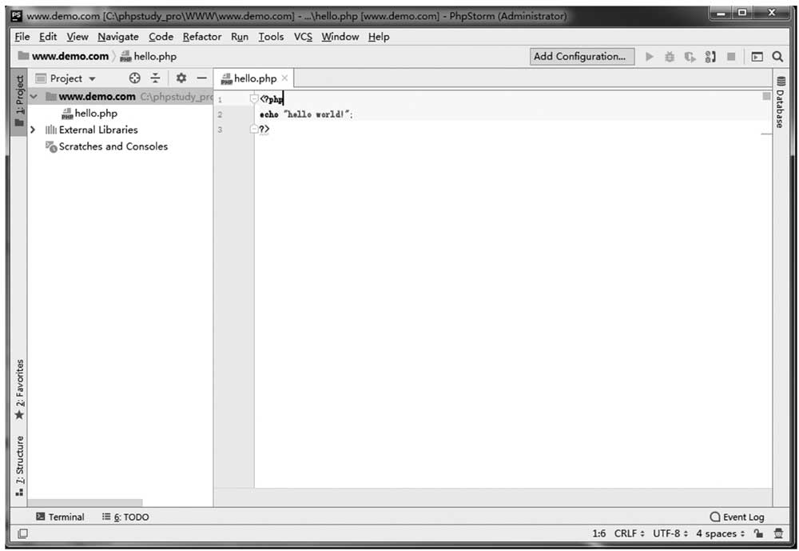The image size is (799, 551).
Task: Open the File menu
Action: coord(22,37)
